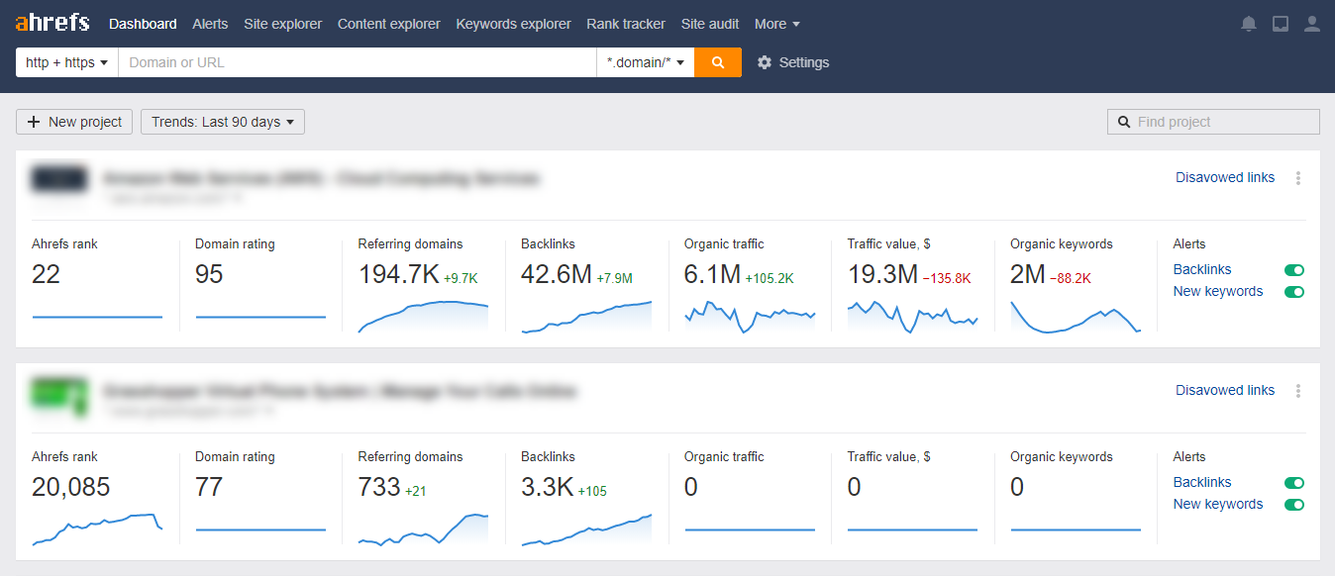Viewport: 1335px width, 576px height.
Task: Click the first project's Organic traffic chart
Action: pos(750,317)
